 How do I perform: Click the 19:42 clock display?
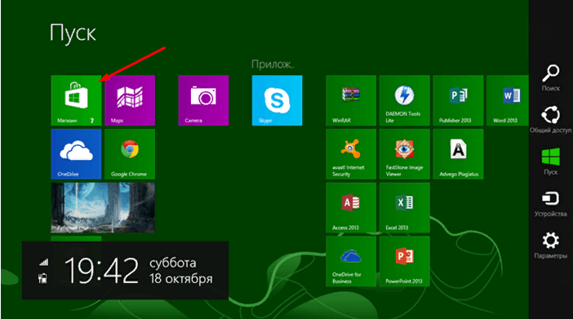(102, 270)
